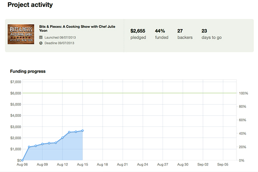
Task: Select the 44% funded statistic
Action: tap(160, 31)
